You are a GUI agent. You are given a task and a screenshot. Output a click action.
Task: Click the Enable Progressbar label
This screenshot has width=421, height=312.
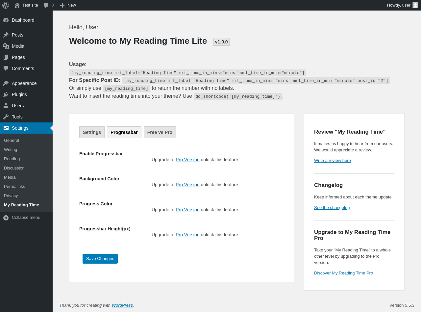click(x=101, y=154)
